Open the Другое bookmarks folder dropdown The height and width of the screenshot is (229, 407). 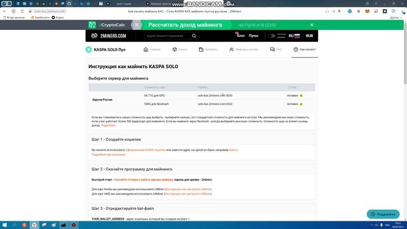[x=396, y=17]
